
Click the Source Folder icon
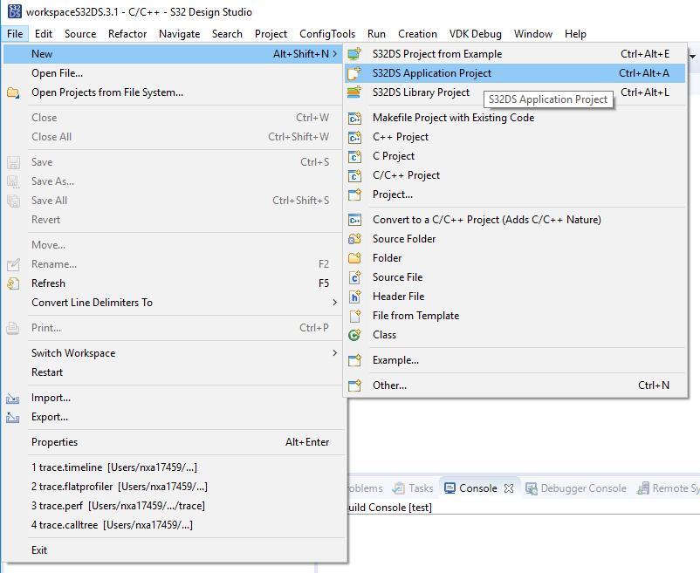pyautogui.click(x=354, y=238)
